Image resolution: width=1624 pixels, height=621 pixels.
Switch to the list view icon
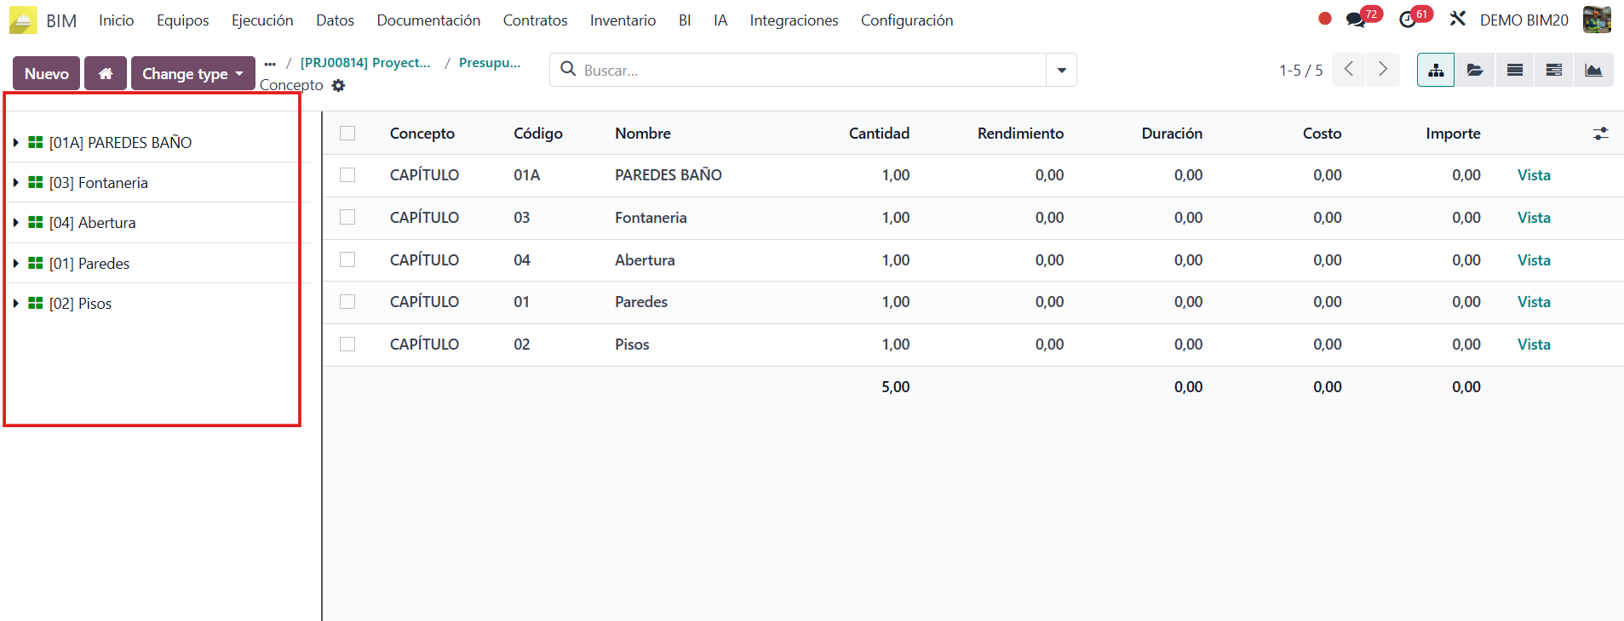coord(1514,70)
